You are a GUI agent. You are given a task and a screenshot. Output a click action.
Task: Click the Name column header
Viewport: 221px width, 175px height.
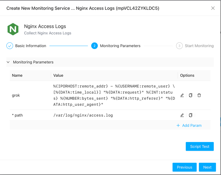[17, 75]
